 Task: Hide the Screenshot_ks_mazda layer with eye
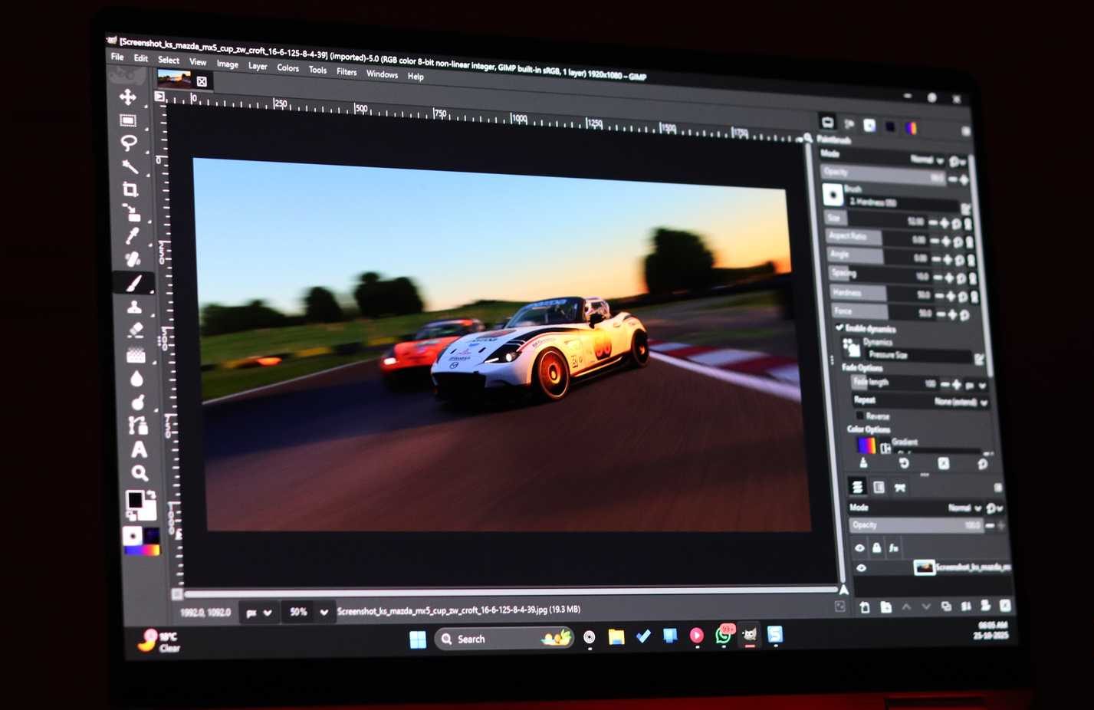(861, 568)
